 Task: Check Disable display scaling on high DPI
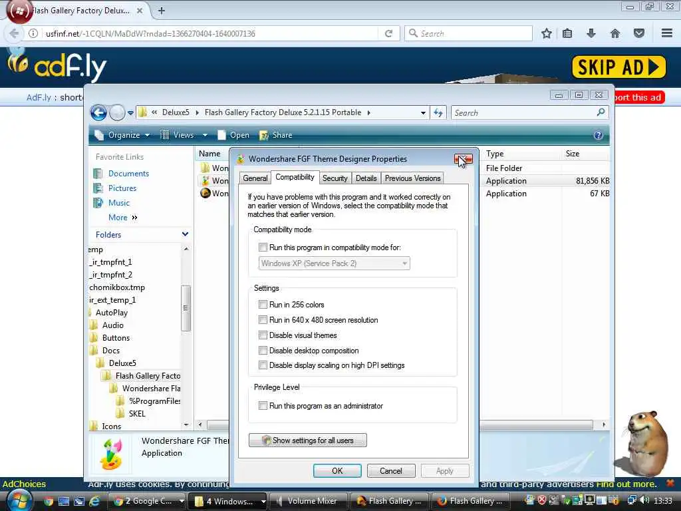263,365
